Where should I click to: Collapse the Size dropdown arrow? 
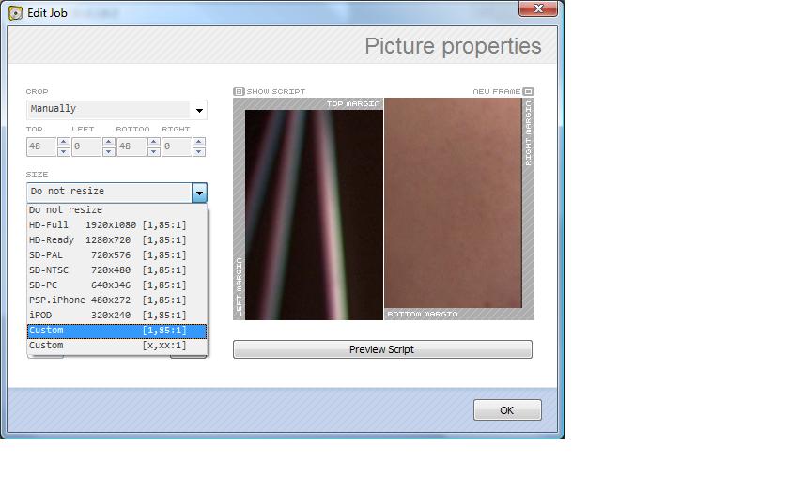click(199, 193)
